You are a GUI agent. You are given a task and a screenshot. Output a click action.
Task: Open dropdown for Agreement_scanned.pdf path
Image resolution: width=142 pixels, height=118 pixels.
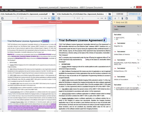coord(50,14)
